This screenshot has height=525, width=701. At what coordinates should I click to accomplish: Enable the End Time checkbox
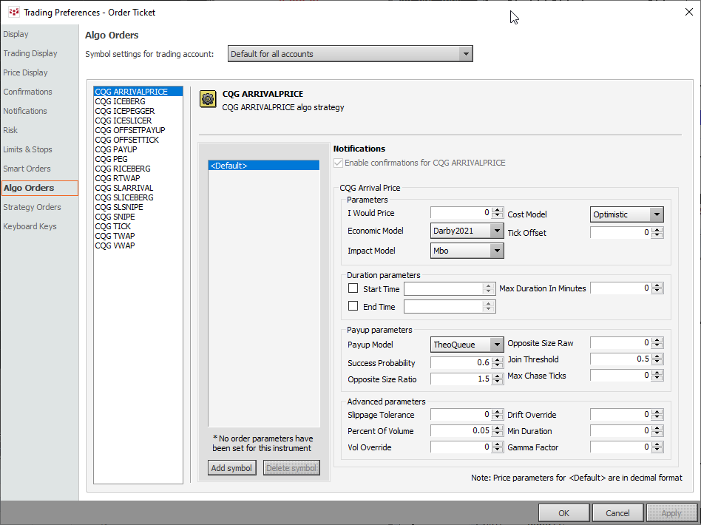[x=353, y=306]
